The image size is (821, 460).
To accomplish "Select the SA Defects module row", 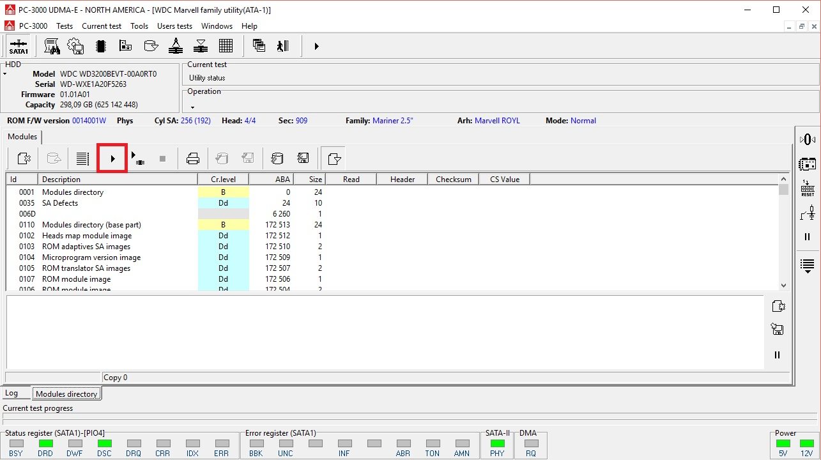I will [x=392, y=203].
